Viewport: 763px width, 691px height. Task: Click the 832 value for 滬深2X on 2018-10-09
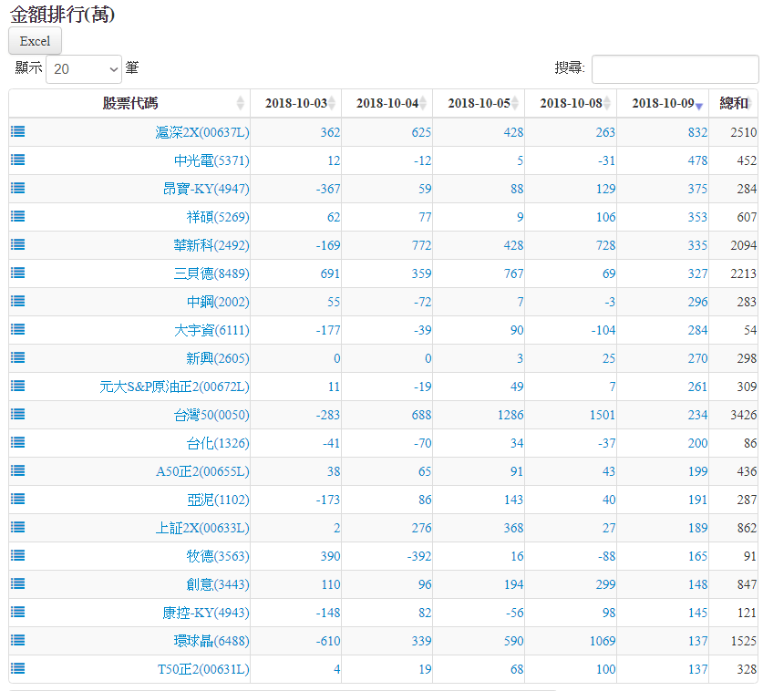pyautogui.click(x=697, y=132)
